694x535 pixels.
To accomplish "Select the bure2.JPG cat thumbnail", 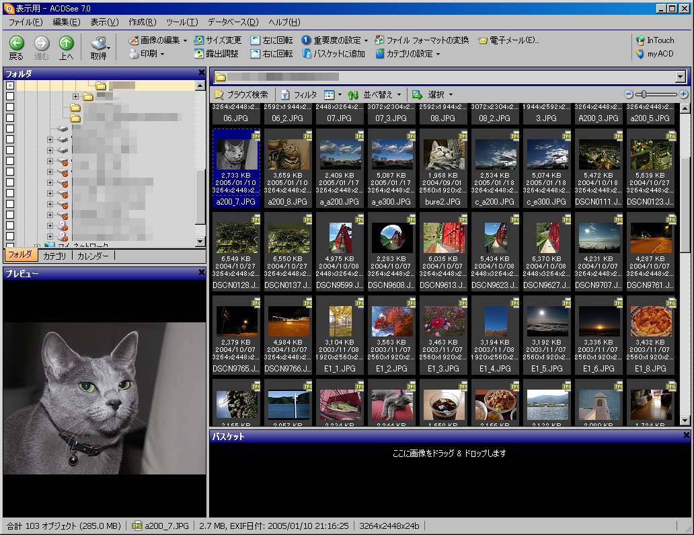I will (x=445, y=155).
